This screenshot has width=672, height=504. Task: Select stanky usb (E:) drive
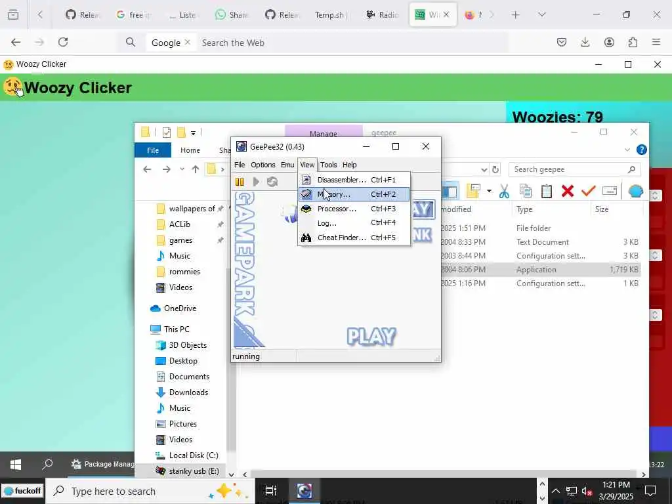pyautogui.click(x=194, y=471)
